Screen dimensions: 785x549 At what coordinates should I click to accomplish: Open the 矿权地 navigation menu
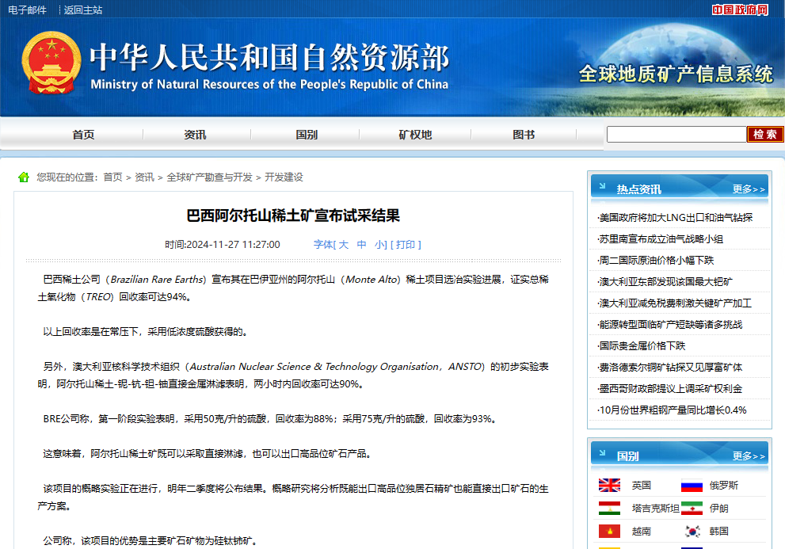pyautogui.click(x=415, y=134)
